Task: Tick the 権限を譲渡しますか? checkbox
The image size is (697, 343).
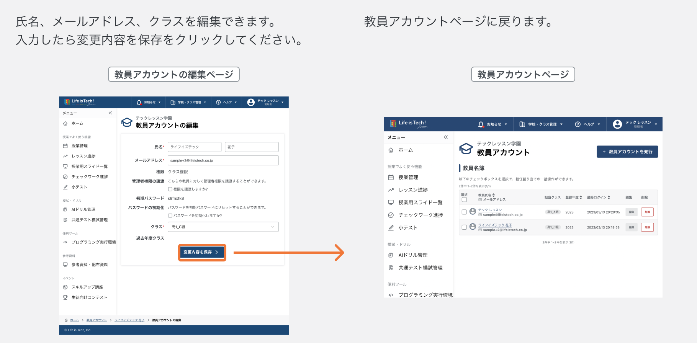Action: click(x=170, y=189)
